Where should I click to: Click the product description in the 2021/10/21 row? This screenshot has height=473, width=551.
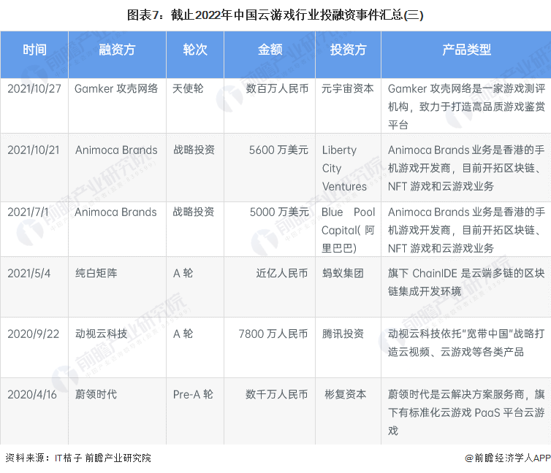[466, 169]
